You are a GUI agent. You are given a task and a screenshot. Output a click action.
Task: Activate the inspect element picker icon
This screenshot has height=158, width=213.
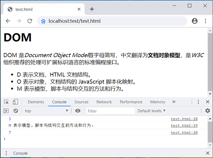coord(6,102)
